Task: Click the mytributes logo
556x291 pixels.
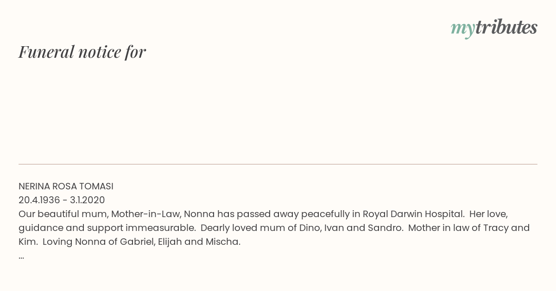Action: click(x=494, y=29)
